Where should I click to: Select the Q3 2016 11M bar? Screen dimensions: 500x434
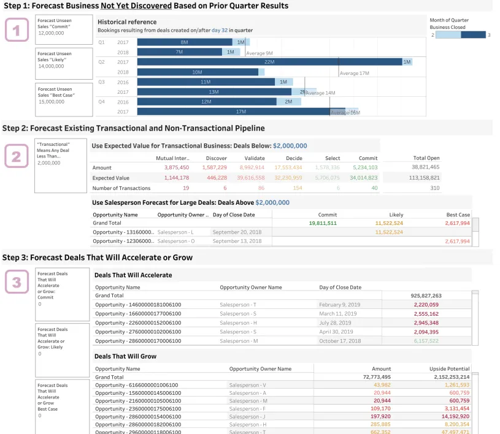tap(206, 82)
